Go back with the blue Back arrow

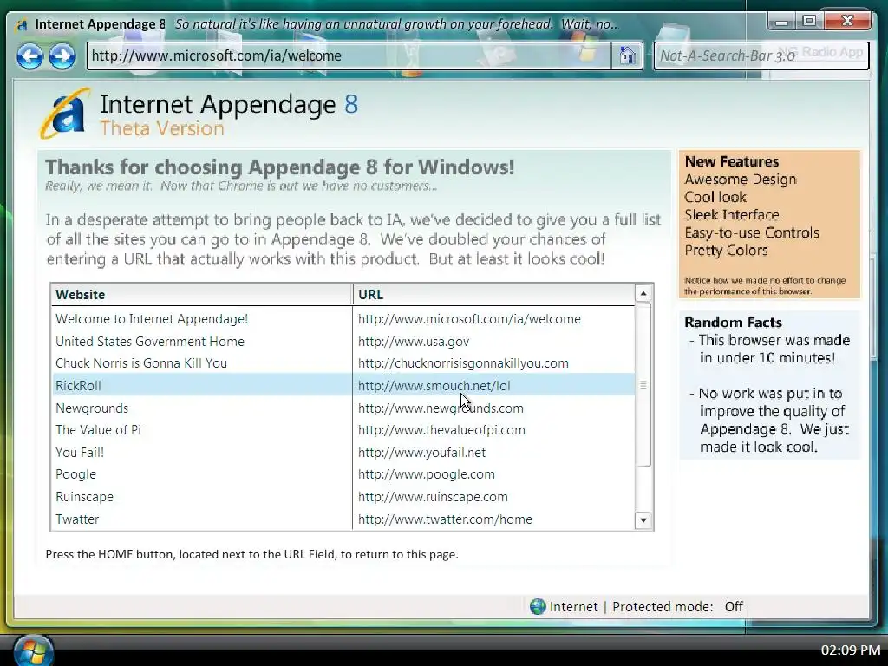tap(29, 56)
